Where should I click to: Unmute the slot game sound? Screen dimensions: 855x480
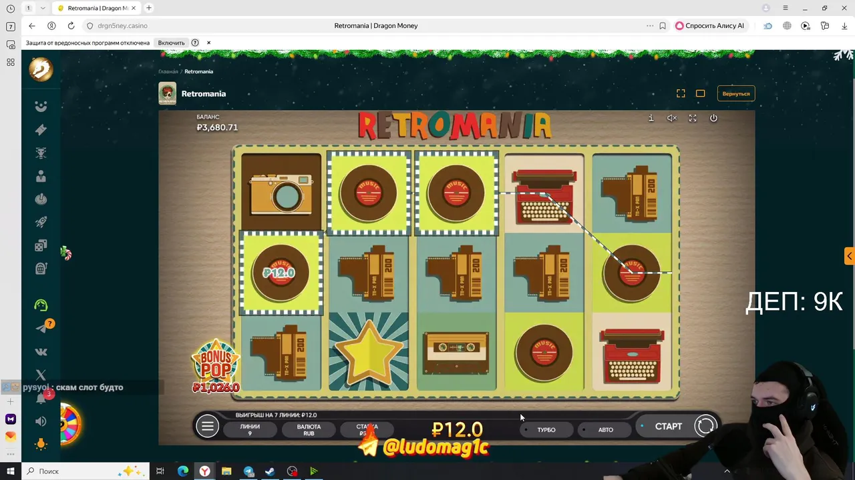pos(672,118)
